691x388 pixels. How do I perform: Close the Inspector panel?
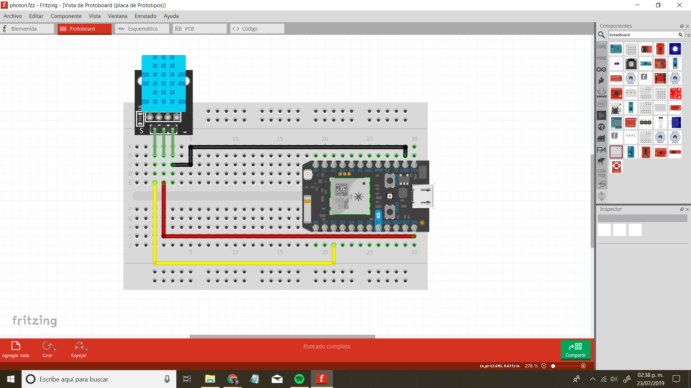coord(687,209)
